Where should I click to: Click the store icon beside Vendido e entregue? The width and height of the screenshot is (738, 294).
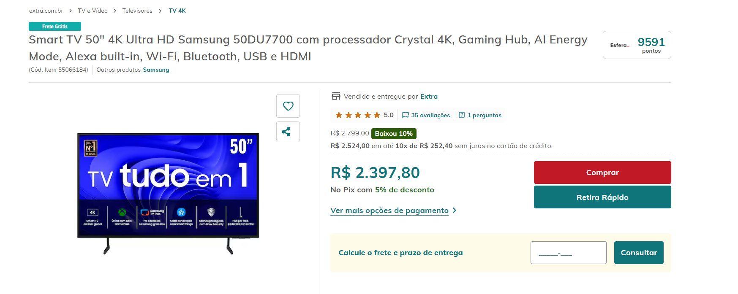[336, 96]
